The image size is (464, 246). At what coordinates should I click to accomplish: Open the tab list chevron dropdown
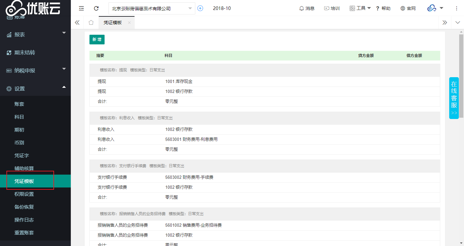pyautogui.click(x=458, y=23)
